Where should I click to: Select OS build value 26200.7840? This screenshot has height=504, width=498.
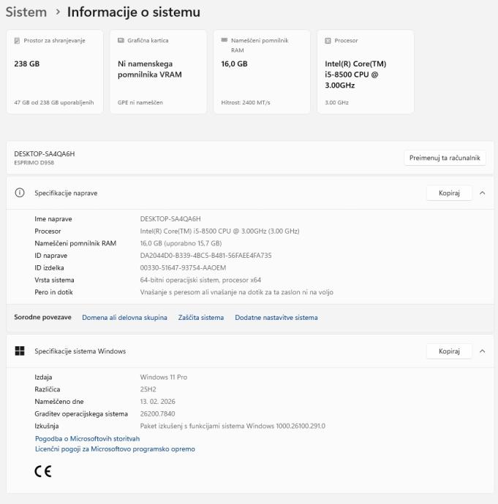[x=158, y=413]
